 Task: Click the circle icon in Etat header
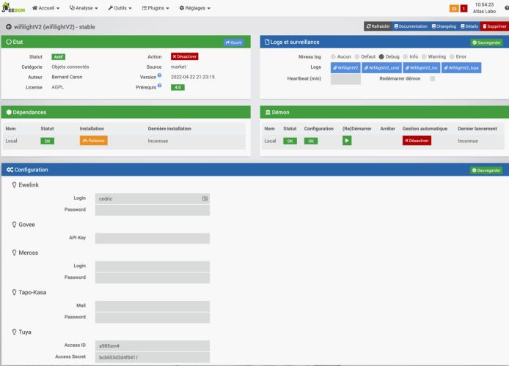9,42
